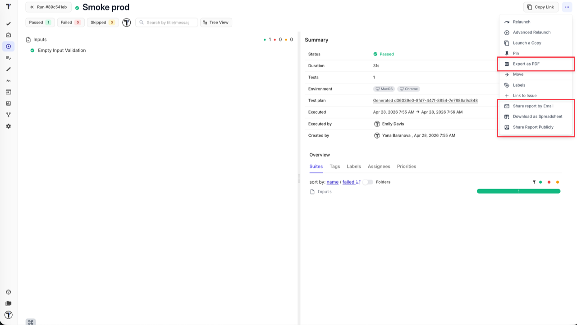
Task: Click the sort direction arrows icon
Action: 358,182
